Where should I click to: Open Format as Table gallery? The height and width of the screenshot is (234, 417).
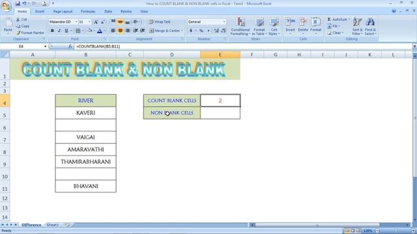tap(259, 26)
